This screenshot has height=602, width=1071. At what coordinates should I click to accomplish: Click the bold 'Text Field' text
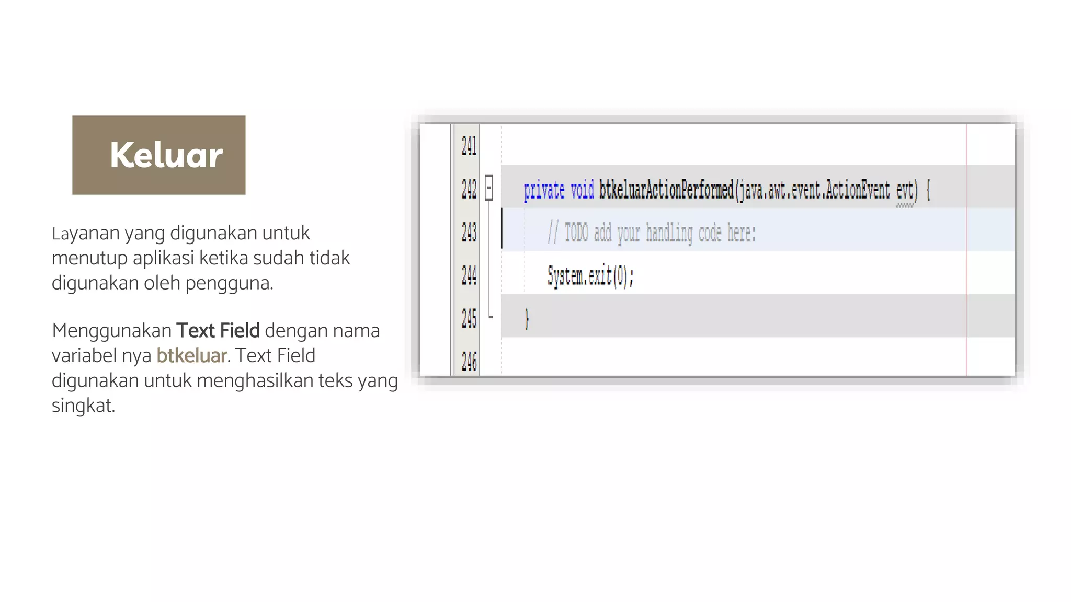pos(218,331)
